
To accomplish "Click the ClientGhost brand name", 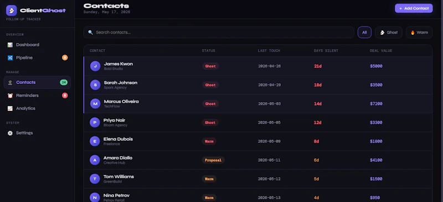I will pos(43,10).
